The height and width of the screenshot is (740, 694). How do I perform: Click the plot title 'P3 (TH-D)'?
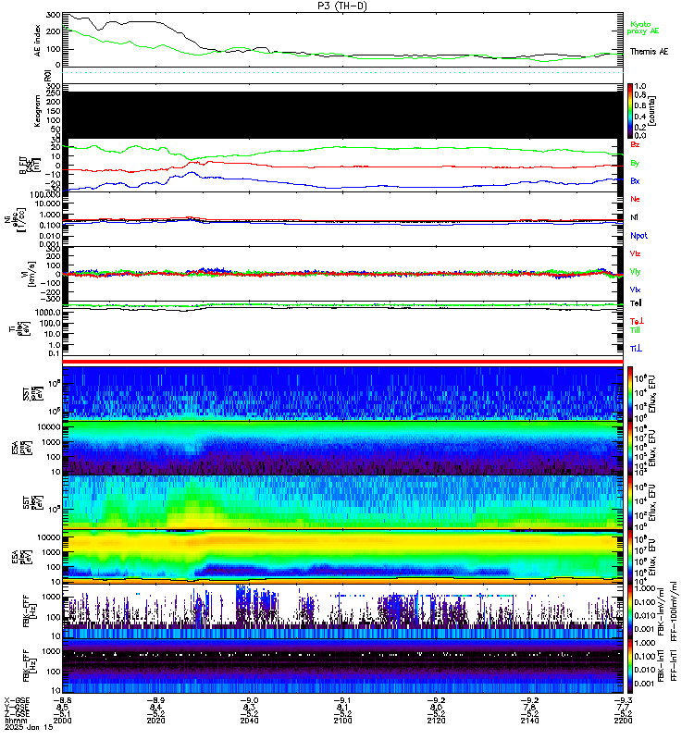[342, 6]
